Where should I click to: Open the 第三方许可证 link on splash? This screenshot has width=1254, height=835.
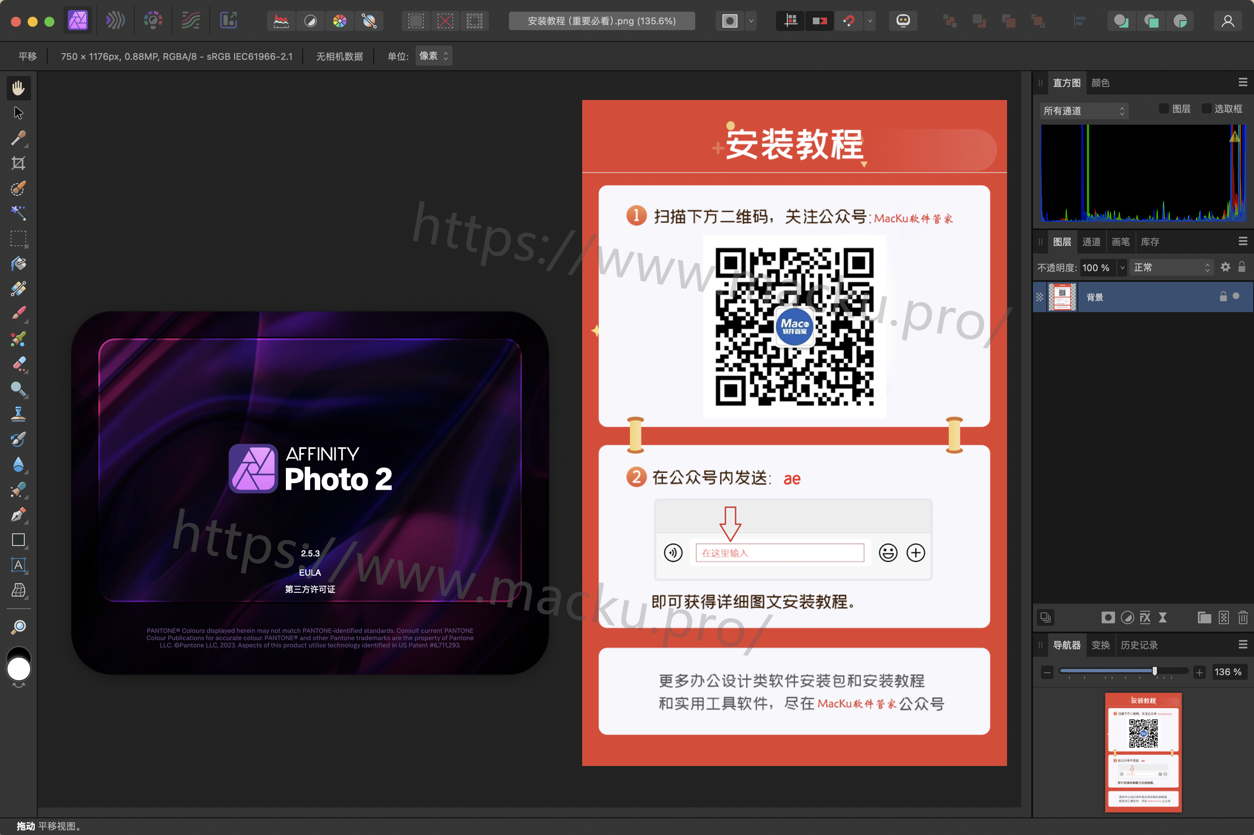click(x=310, y=589)
